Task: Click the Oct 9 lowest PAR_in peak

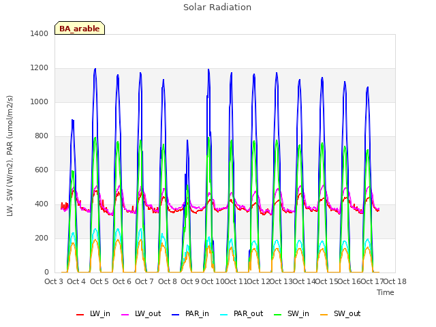Action: coord(187,141)
